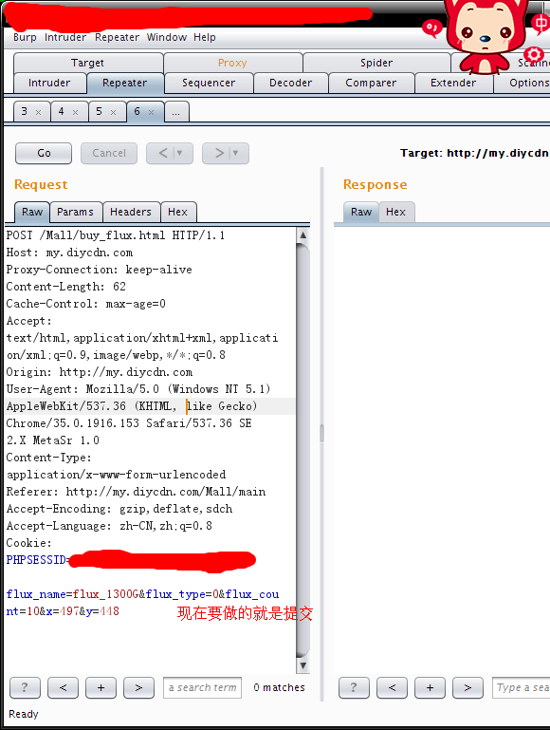Open the Request Hex tab

pyautogui.click(x=177, y=213)
